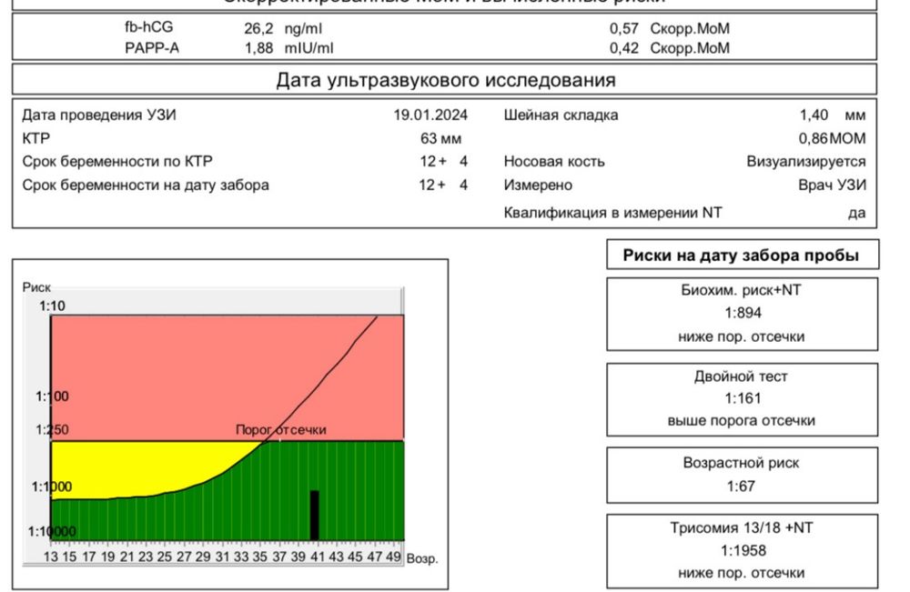Click age 35 on the chart axis
910x592 pixels.
(x=260, y=557)
